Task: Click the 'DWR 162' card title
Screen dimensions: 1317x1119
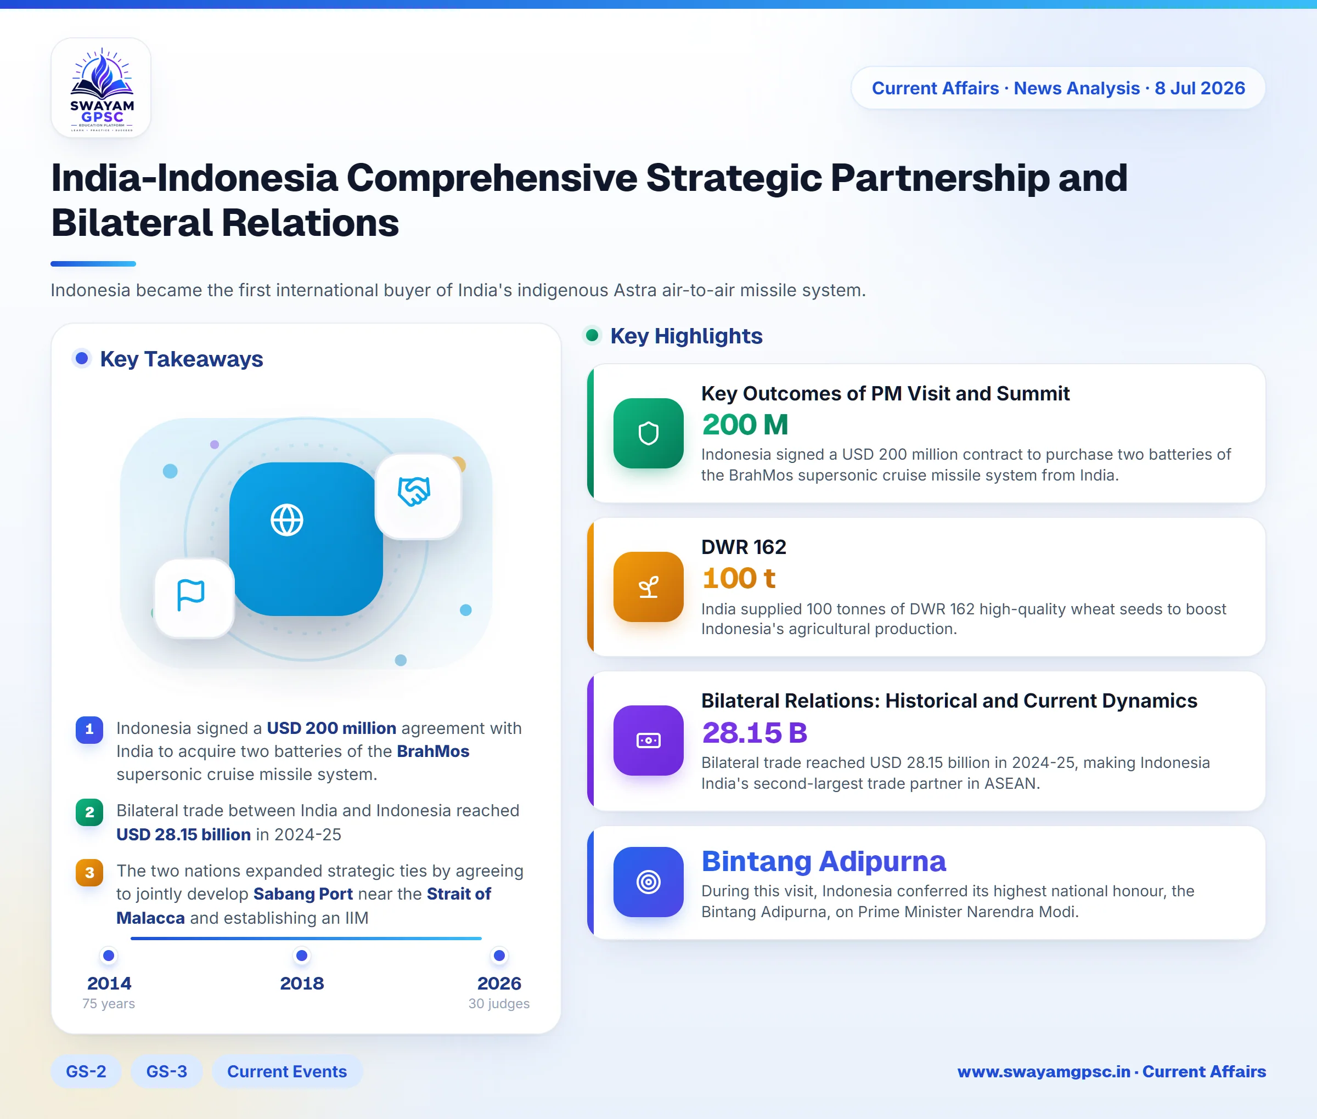Action: point(744,547)
